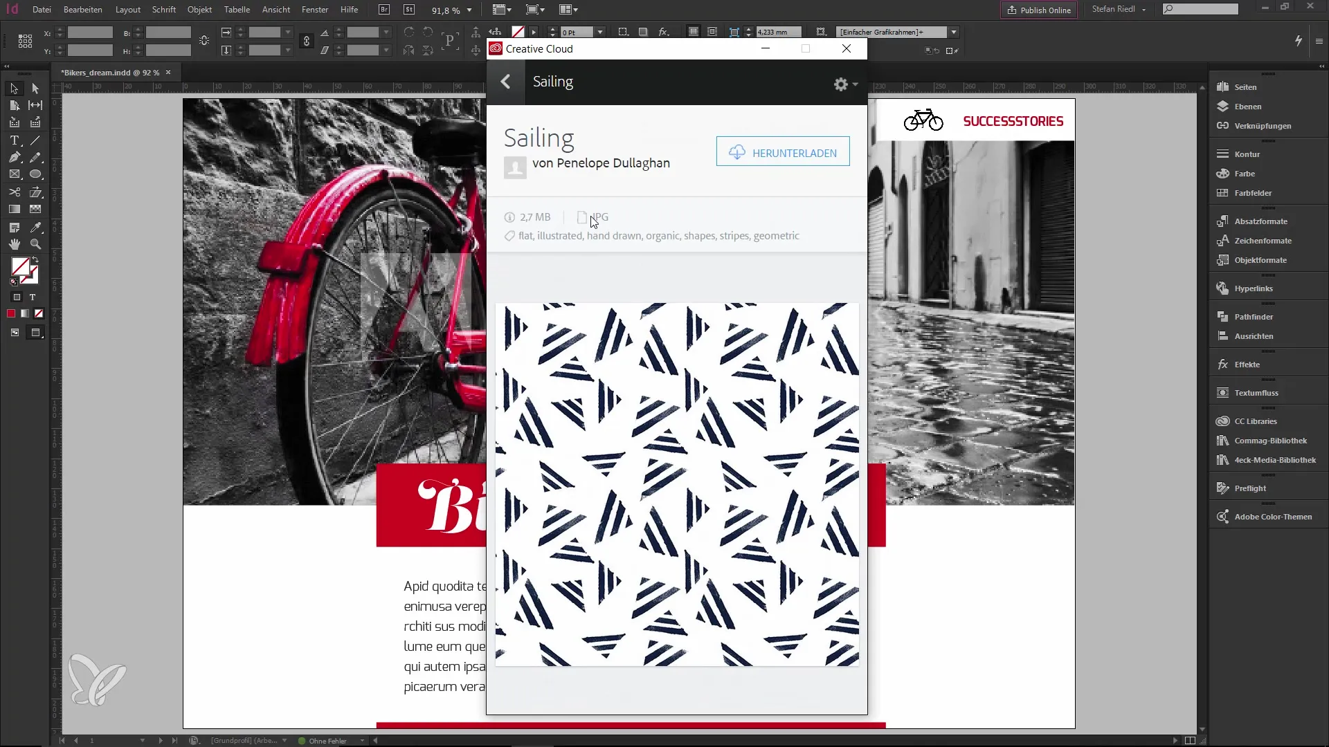The image size is (1329, 747).
Task: Swap fill and stroke colors arrow
Action: click(x=36, y=260)
